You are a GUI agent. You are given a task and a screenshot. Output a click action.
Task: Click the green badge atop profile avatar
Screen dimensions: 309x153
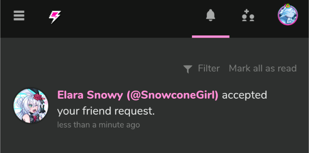(288, 5)
